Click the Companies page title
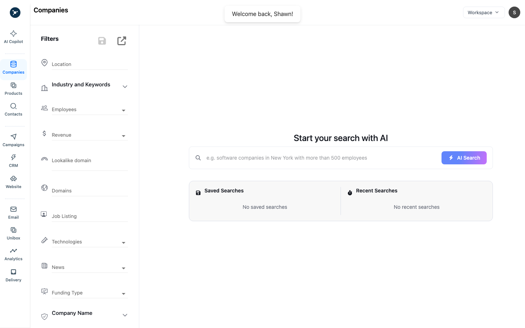 pos(51,10)
